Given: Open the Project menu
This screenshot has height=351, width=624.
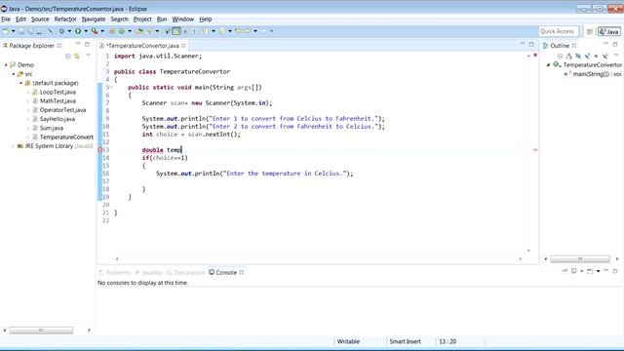Looking at the screenshot, I should pos(142,19).
